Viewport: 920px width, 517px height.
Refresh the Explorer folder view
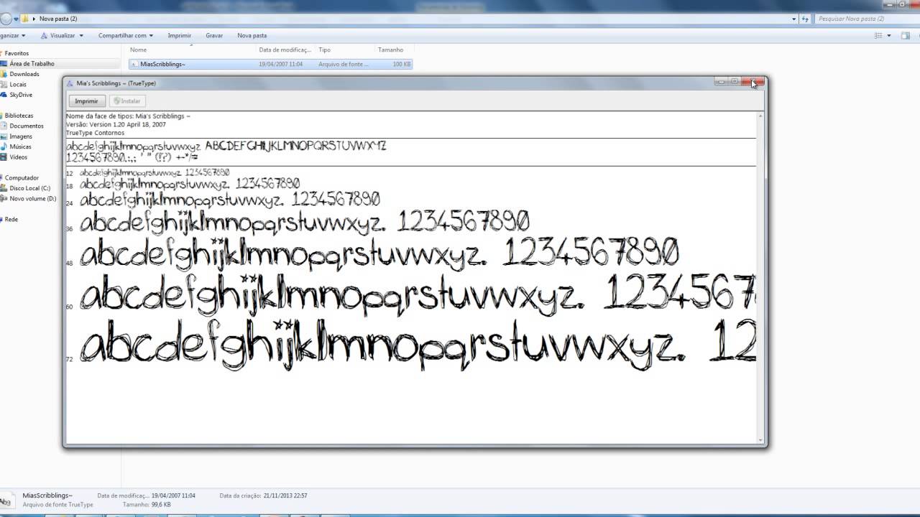805,19
